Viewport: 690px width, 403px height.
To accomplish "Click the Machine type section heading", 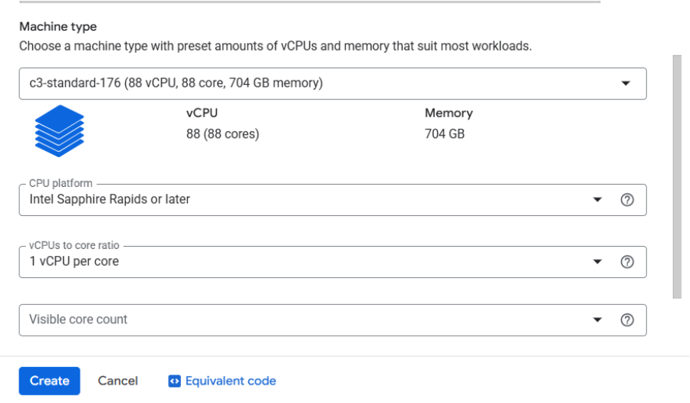I will tap(58, 27).
